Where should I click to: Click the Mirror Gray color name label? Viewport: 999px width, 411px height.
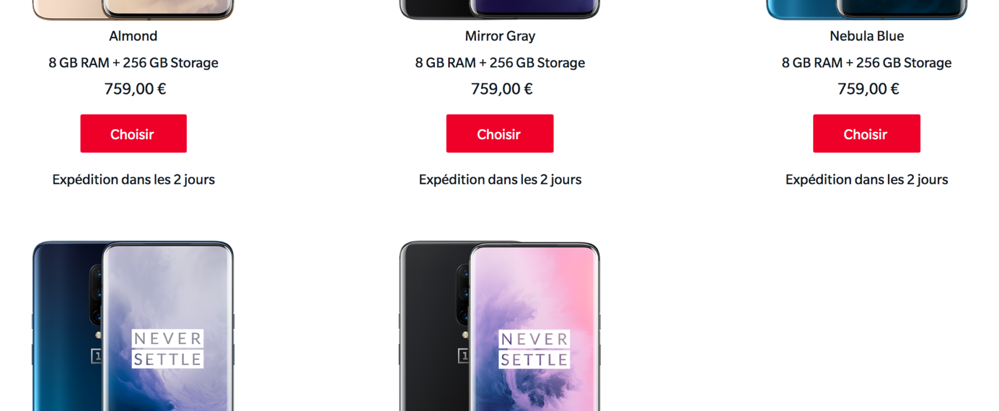[500, 36]
